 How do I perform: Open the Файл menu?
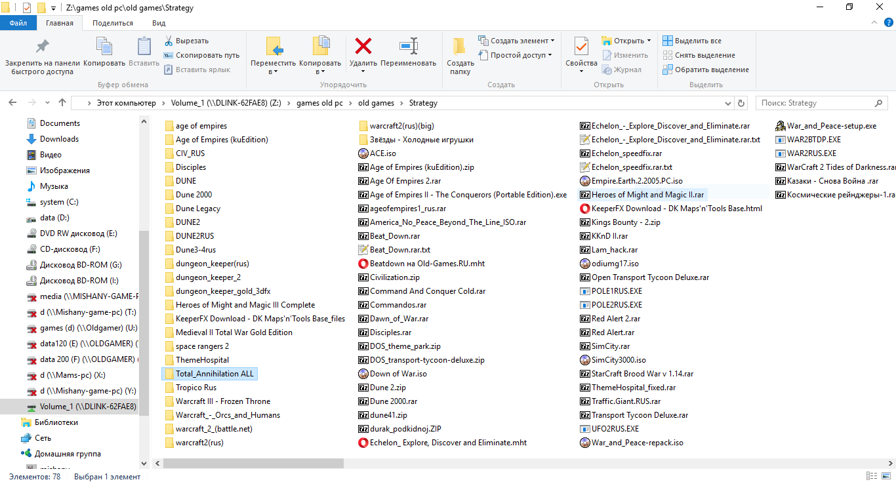click(18, 23)
